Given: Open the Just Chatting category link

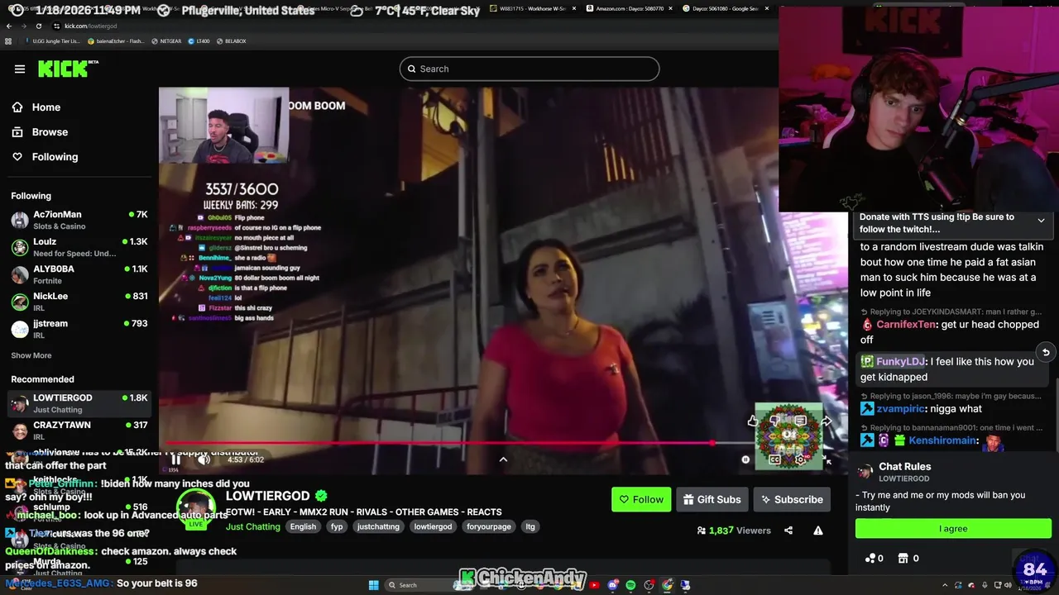Looking at the screenshot, I should (x=253, y=526).
